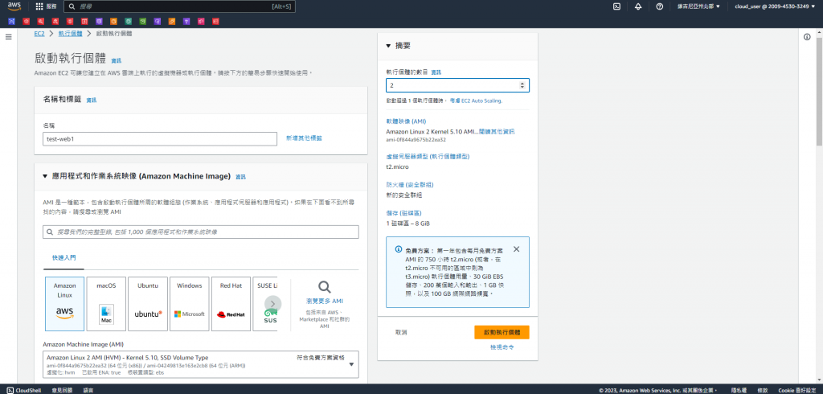Click 考慮 EC2 Auto Scaling link
Screen dimensions: 823x394
476,101
